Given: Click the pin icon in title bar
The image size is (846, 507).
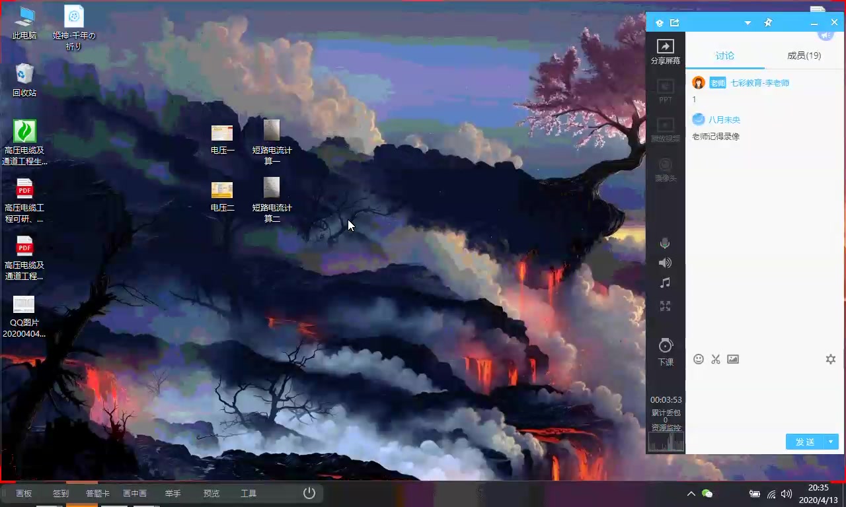Looking at the screenshot, I should click(x=768, y=22).
